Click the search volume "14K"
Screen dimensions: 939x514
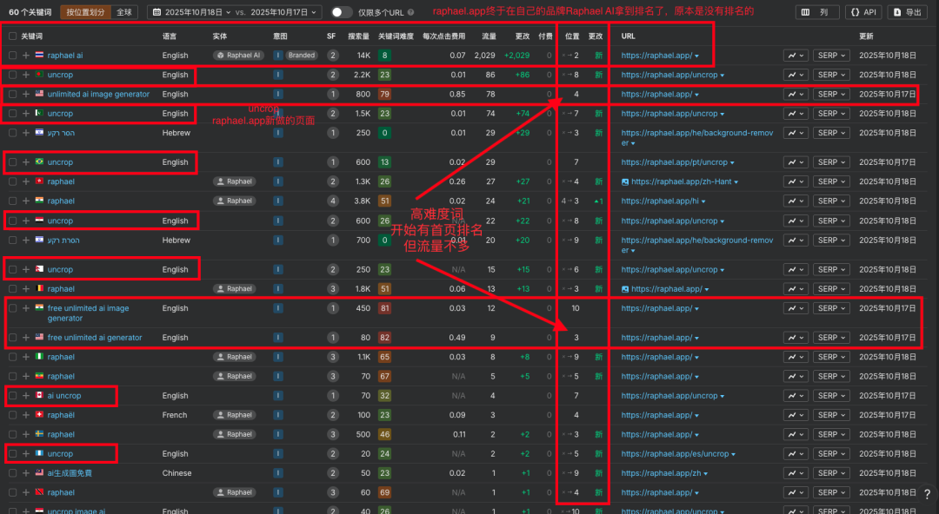click(x=363, y=55)
